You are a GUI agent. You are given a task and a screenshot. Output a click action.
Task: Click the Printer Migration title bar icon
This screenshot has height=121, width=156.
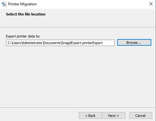tap(4, 4)
